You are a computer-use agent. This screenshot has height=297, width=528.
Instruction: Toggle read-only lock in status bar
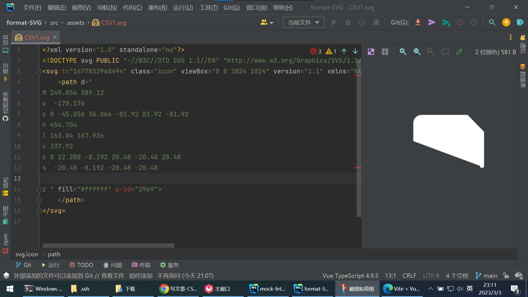pos(505,276)
